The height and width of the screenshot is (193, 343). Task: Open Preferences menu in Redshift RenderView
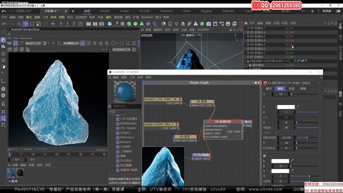(26, 38)
